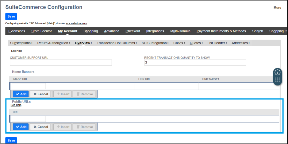This screenshot has width=288, height=144.
Task: Select the My Account tab
Action: pyautogui.click(x=67, y=31)
